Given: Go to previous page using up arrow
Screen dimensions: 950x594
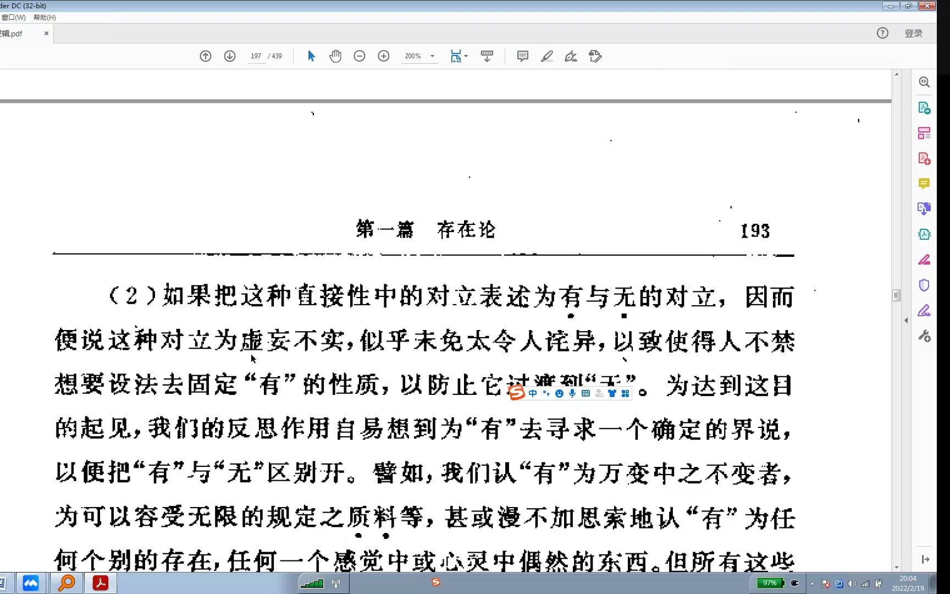Looking at the screenshot, I should [x=206, y=56].
